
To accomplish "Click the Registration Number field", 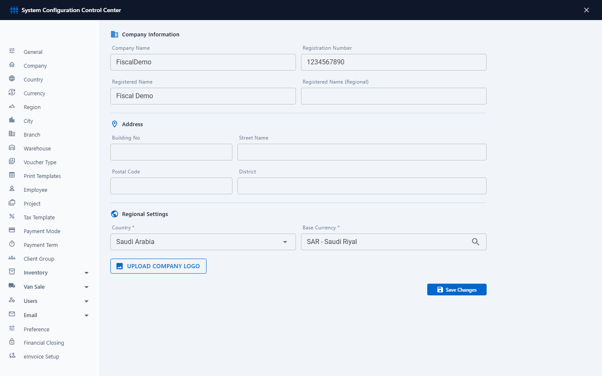I will 394,62.
